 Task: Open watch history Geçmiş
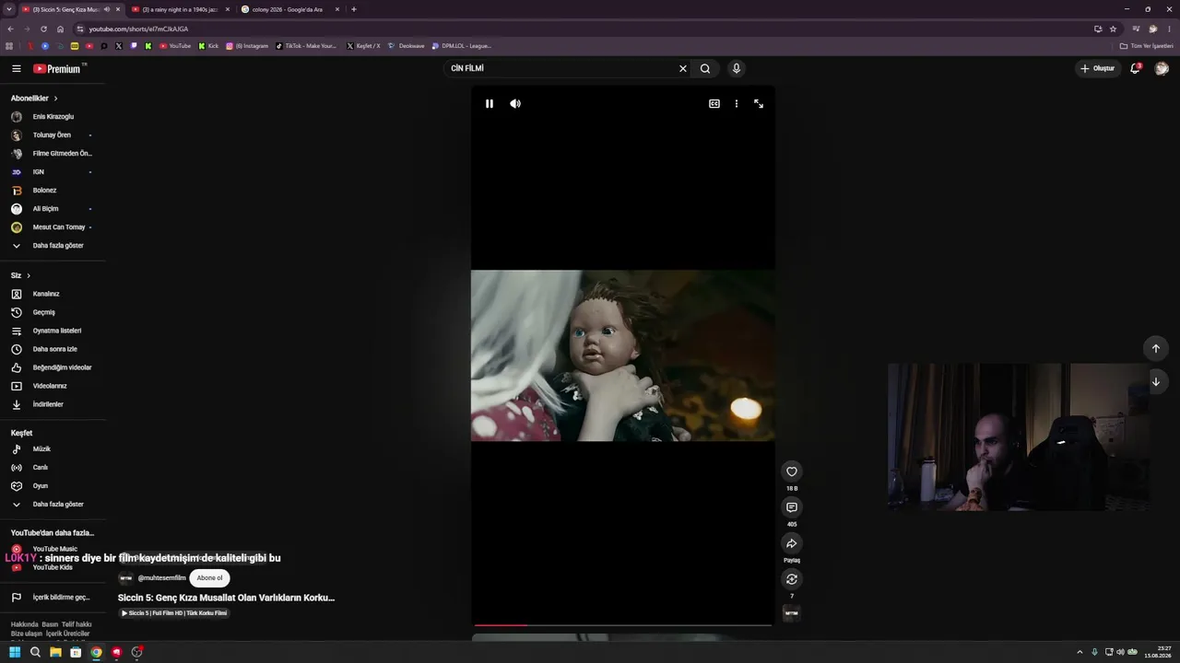pos(53,312)
